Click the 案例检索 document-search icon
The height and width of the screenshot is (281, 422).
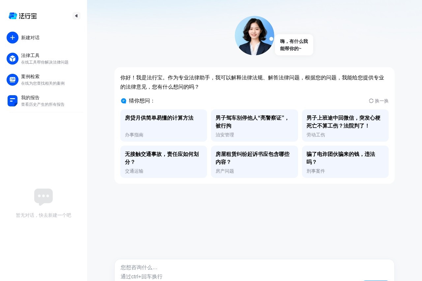click(x=12, y=80)
